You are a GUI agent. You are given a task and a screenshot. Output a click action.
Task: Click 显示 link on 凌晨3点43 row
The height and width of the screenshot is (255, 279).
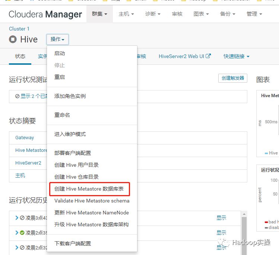(221, 218)
